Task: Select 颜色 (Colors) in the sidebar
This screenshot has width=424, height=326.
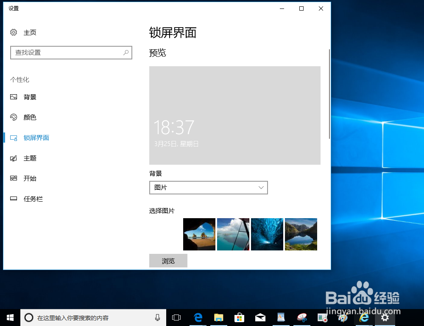Action: pos(30,117)
